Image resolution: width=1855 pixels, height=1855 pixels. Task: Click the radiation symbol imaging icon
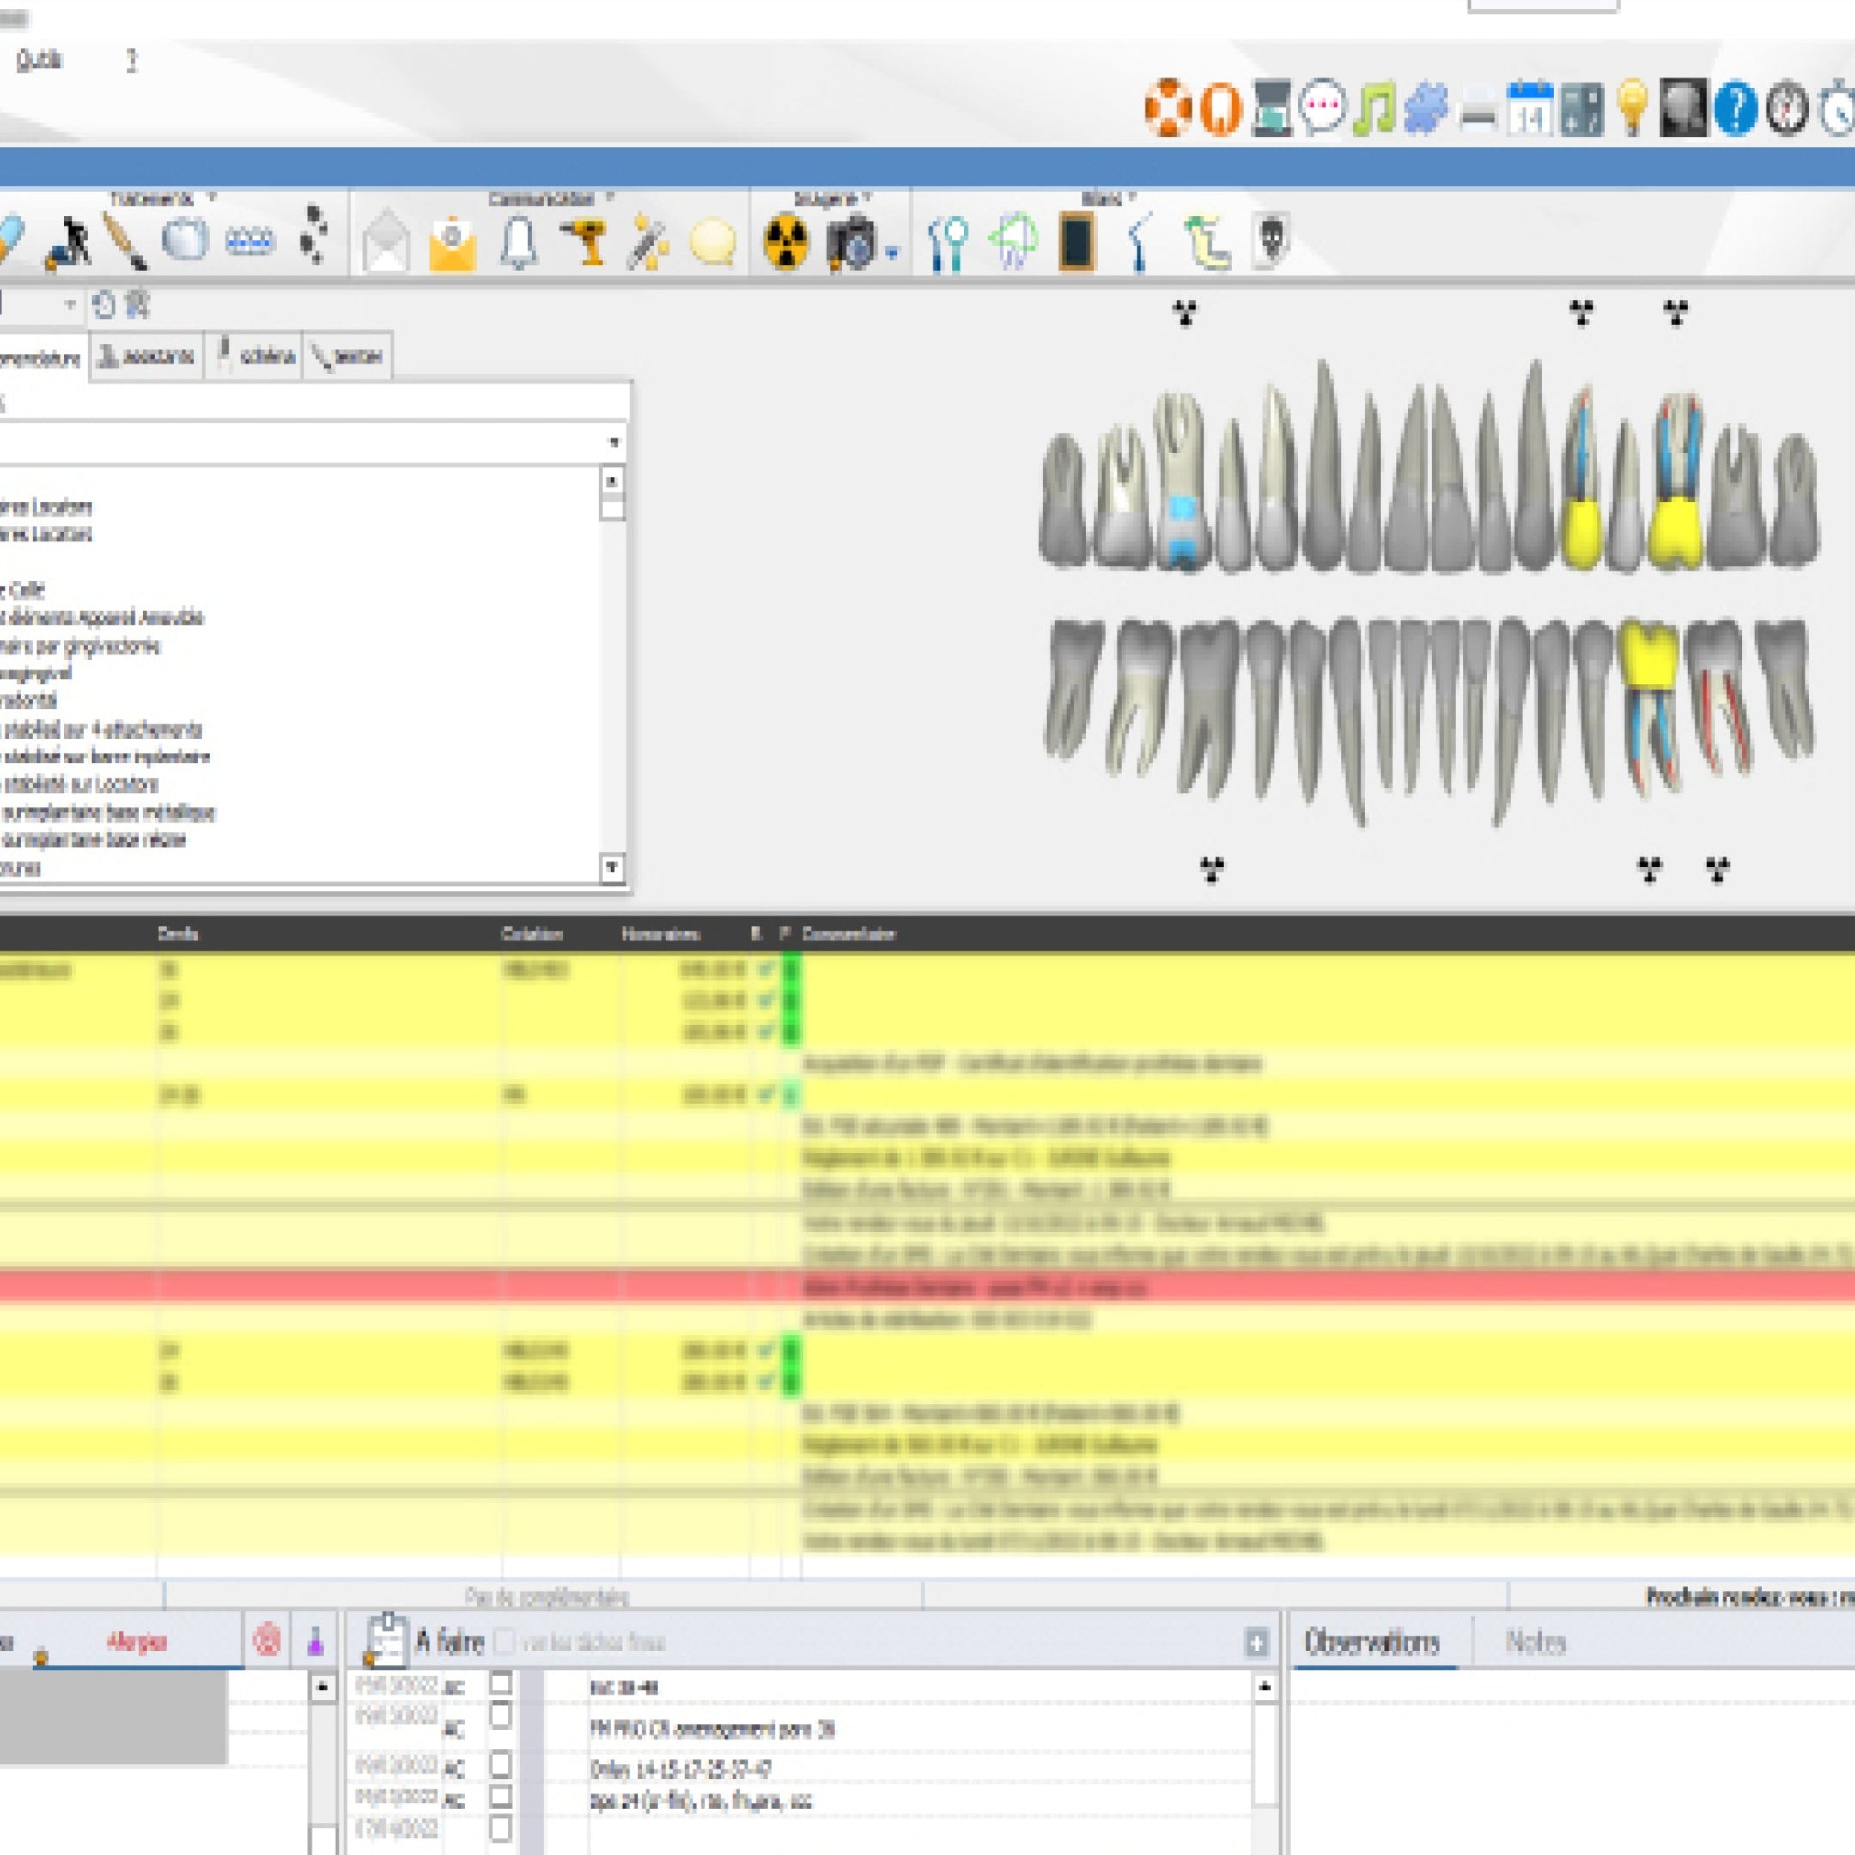(x=786, y=241)
